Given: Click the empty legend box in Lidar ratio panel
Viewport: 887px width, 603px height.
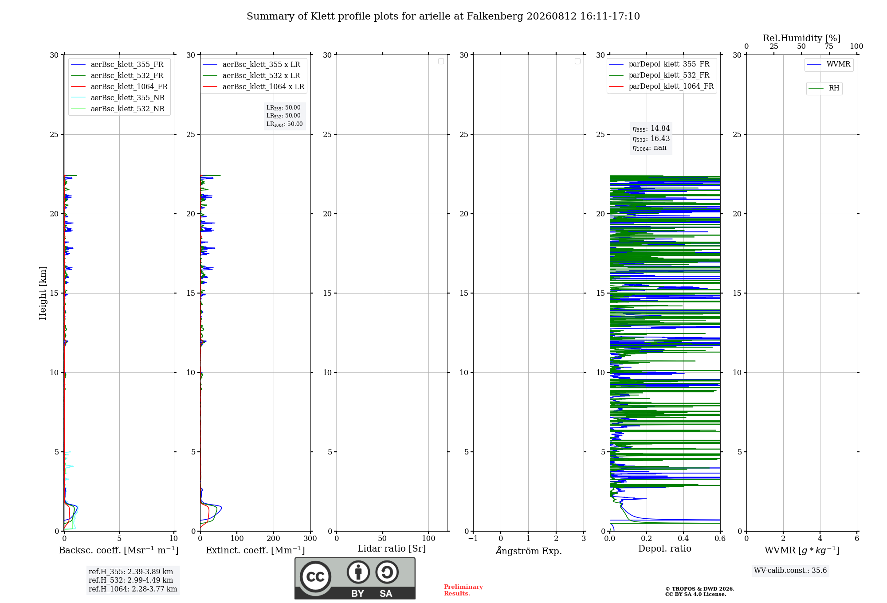Looking at the screenshot, I should pos(441,61).
